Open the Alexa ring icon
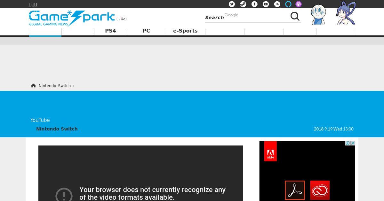Viewport: 384px width, 201px height. click(288, 4)
